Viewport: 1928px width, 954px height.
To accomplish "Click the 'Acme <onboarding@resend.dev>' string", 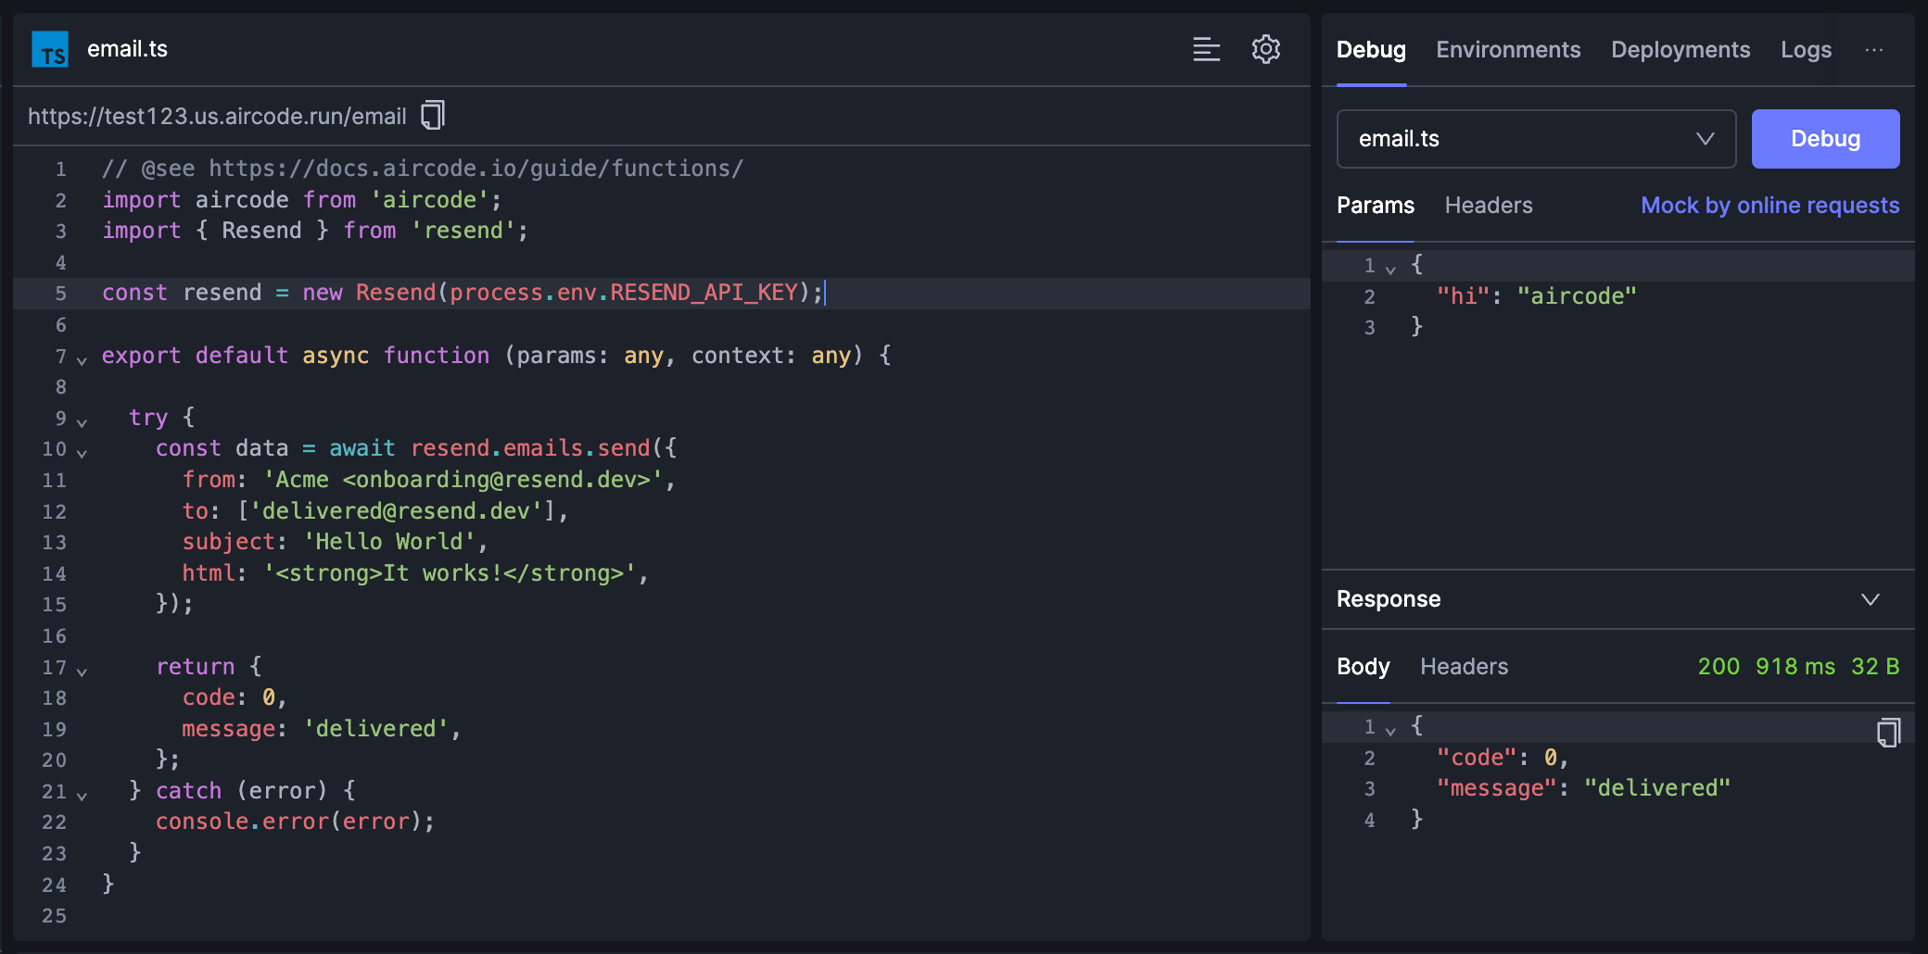I will coord(463,480).
